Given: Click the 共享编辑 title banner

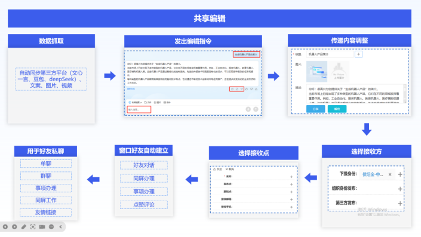Looking at the screenshot, I should tap(210, 19).
